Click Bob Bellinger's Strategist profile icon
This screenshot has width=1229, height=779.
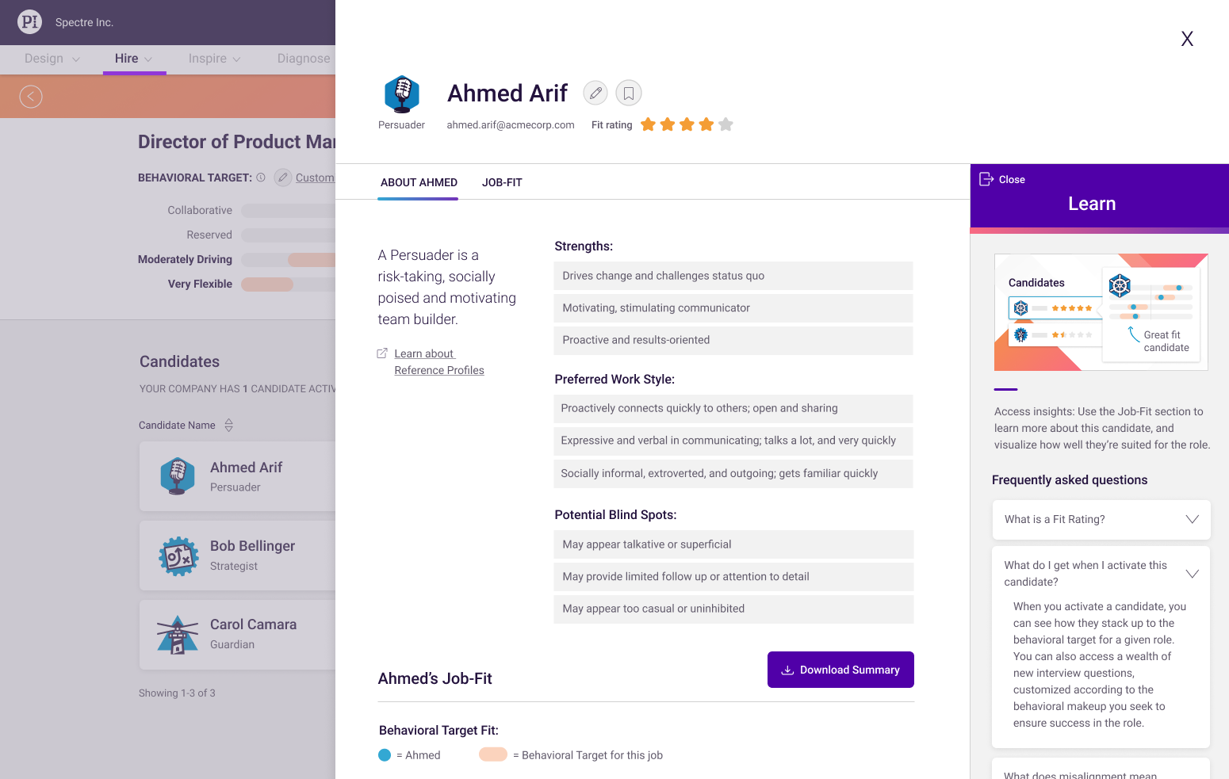pos(178,556)
